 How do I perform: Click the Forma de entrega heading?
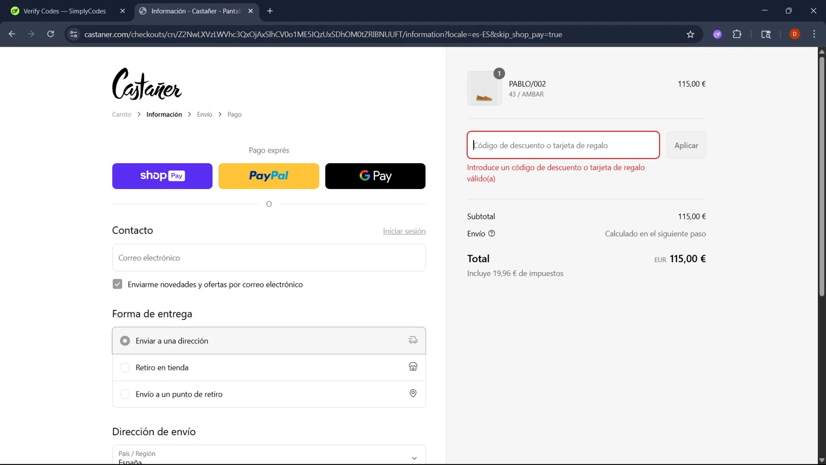click(152, 314)
